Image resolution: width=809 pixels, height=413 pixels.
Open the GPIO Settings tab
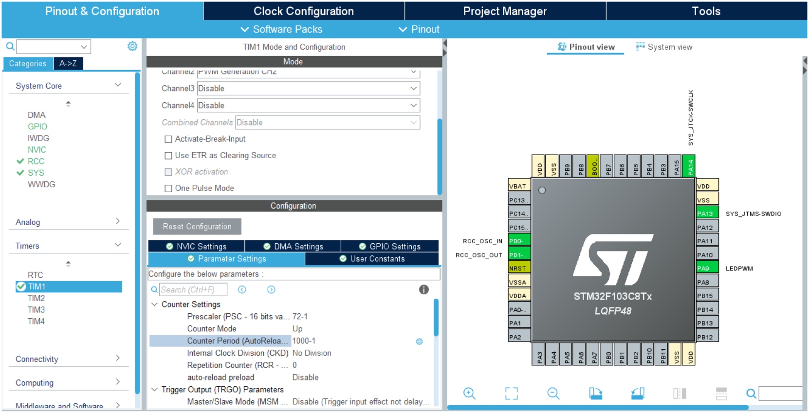(390, 247)
